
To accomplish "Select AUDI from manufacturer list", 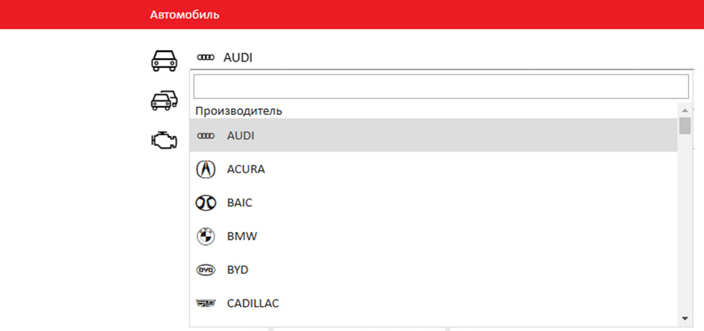I will click(x=433, y=135).
